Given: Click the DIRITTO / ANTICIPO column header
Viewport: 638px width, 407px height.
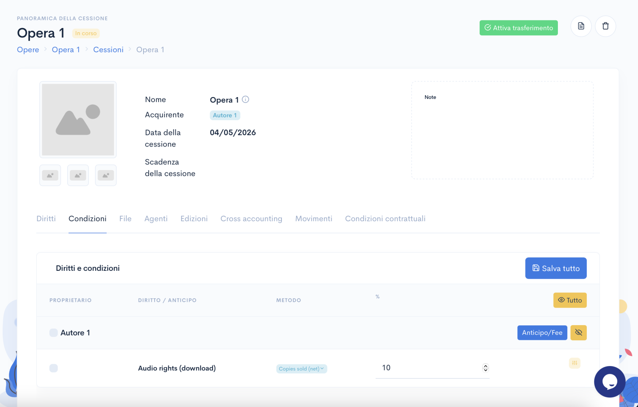Looking at the screenshot, I should (x=167, y=300).
